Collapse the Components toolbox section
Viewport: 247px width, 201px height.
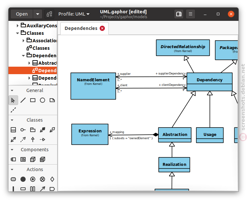click(12, 150)
